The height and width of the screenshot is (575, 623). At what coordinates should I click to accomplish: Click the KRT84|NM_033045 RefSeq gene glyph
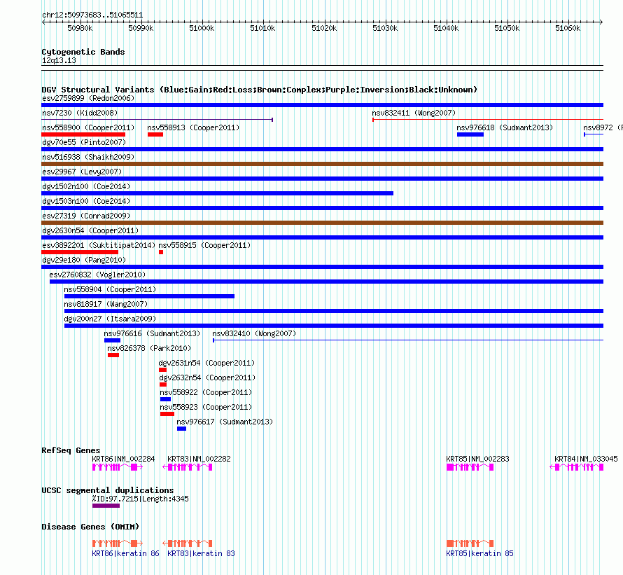pyautogui.click(x=577, y=467)
